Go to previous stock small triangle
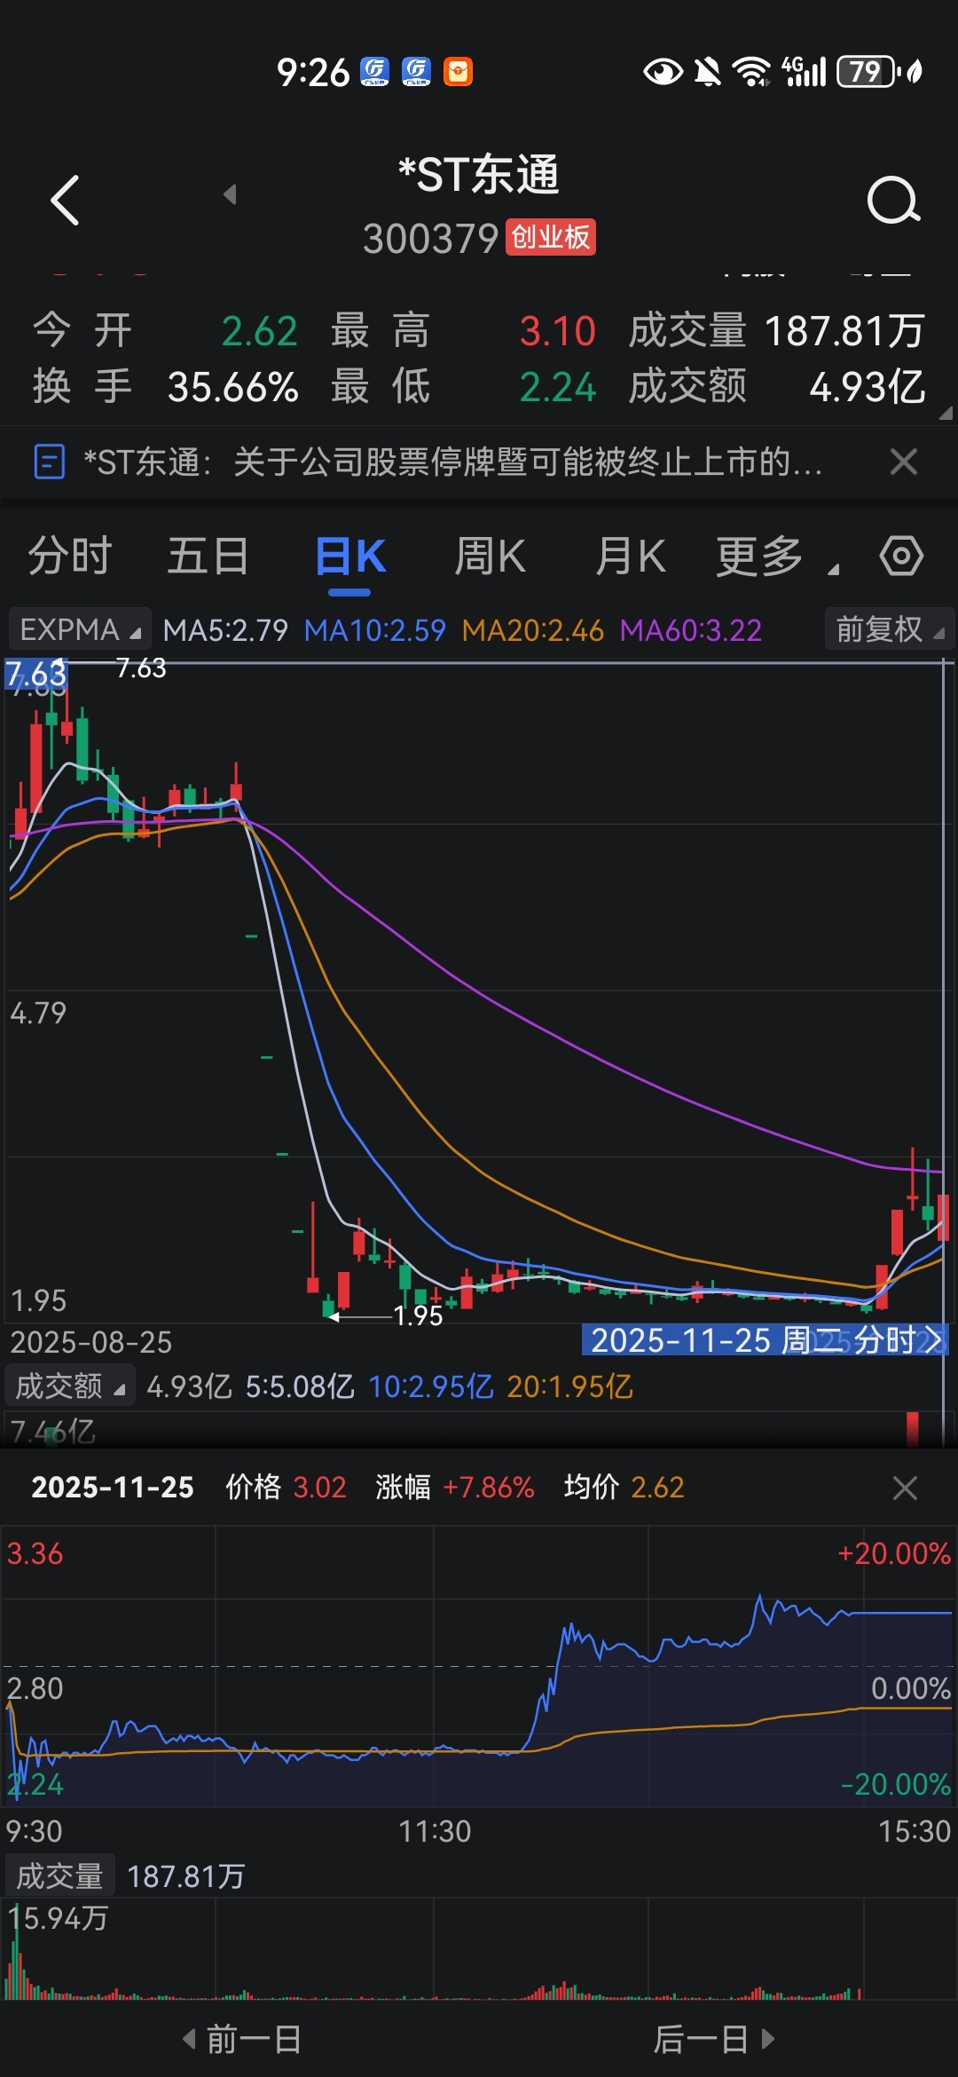This screenshot has width=958, height=2077. [x=230, y=193]
